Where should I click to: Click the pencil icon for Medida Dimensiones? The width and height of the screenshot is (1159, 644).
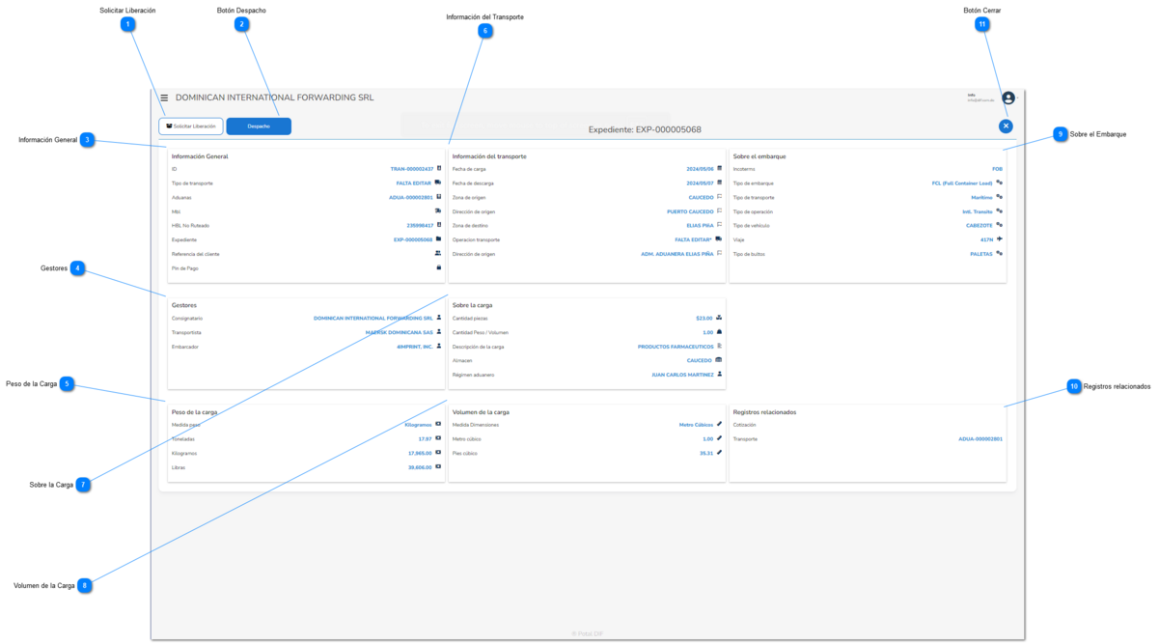(719, 424)
